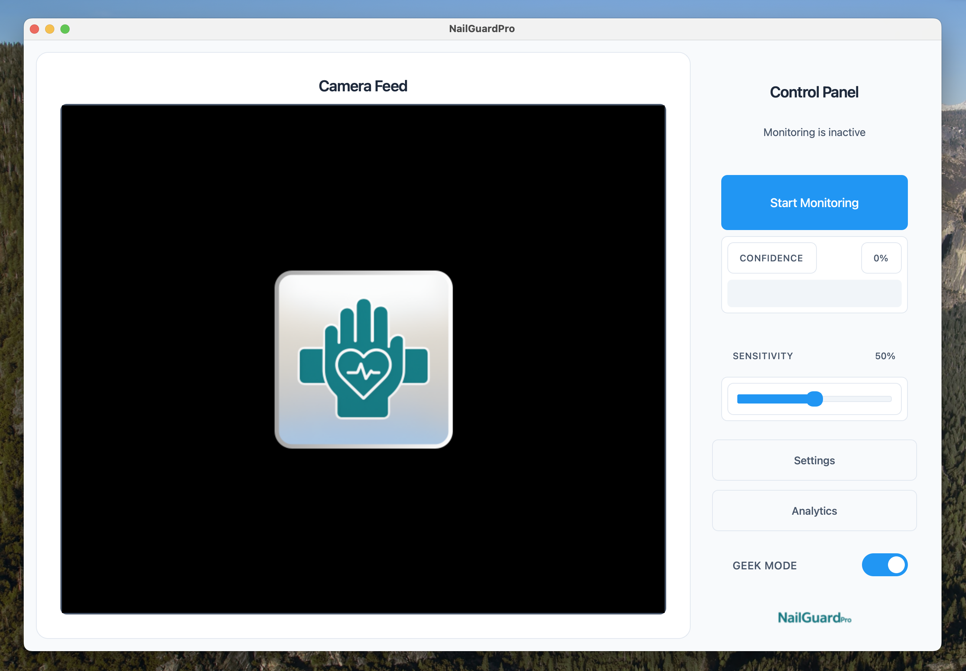Toggle the Geek Mode switch off

click(885, 565)
